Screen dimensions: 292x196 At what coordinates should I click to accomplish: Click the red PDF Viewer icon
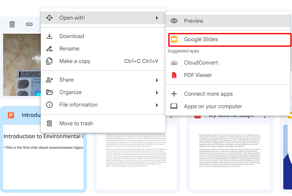174,75
